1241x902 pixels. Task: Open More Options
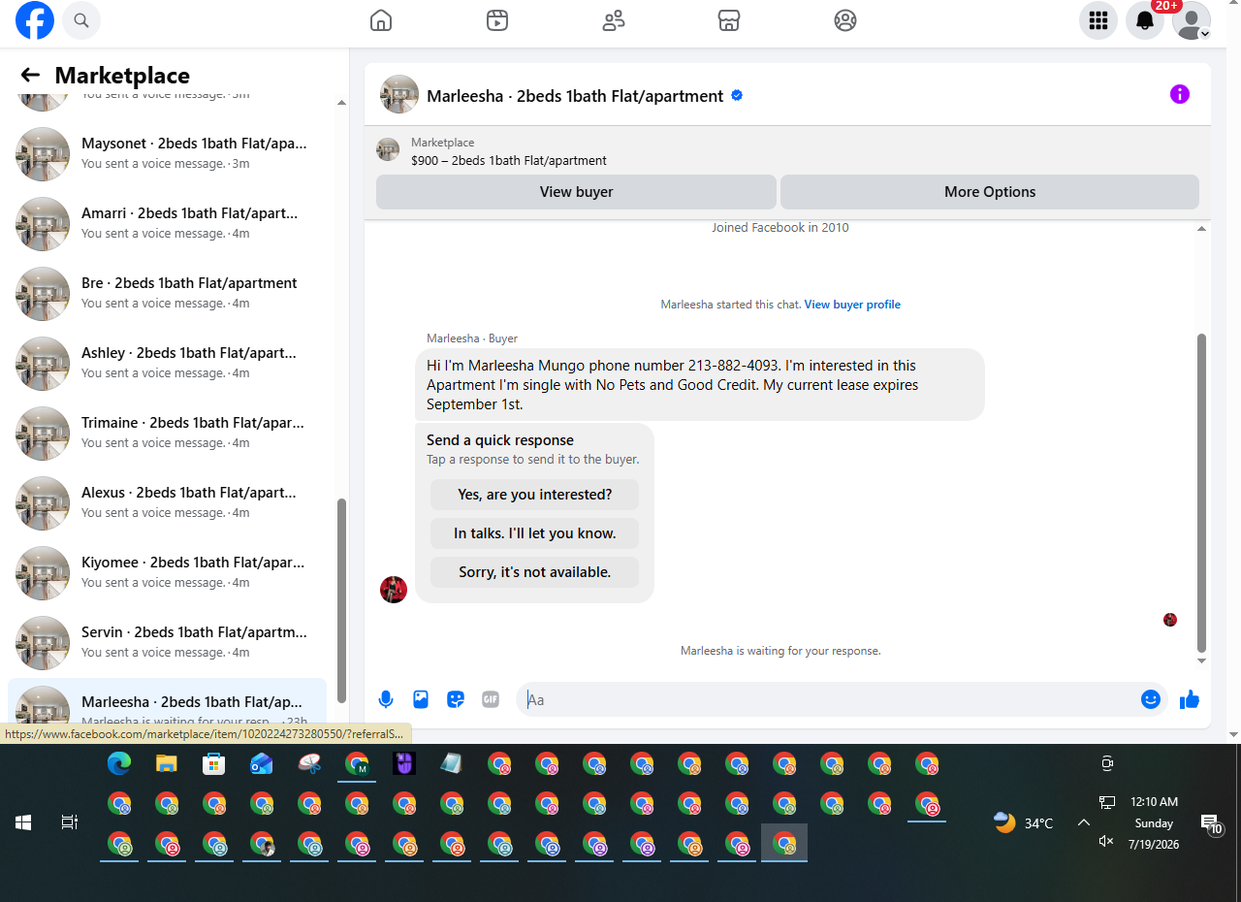pos(990,192)
